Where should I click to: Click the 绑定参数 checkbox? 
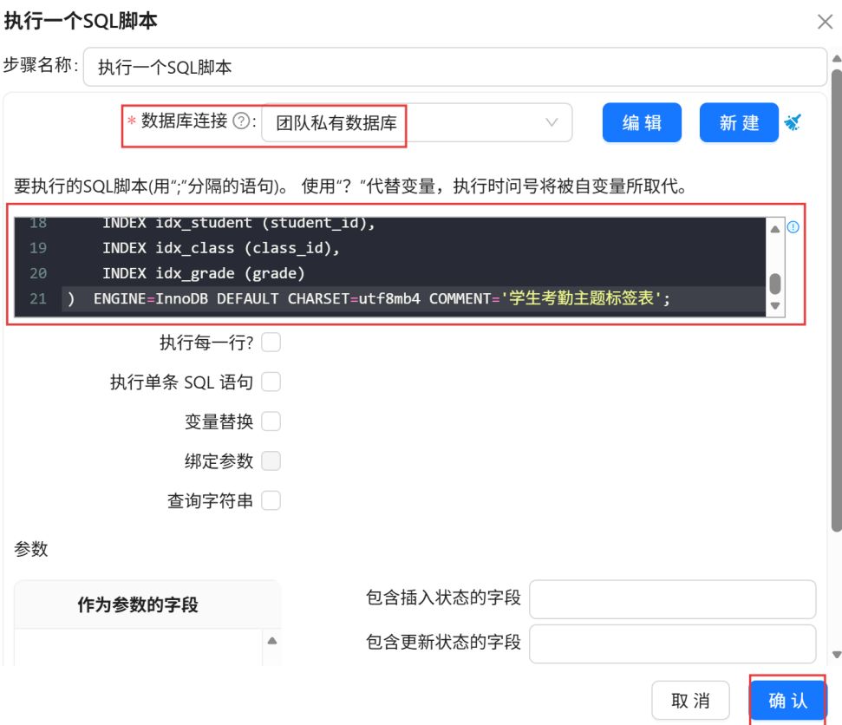[x=271, y=460]
